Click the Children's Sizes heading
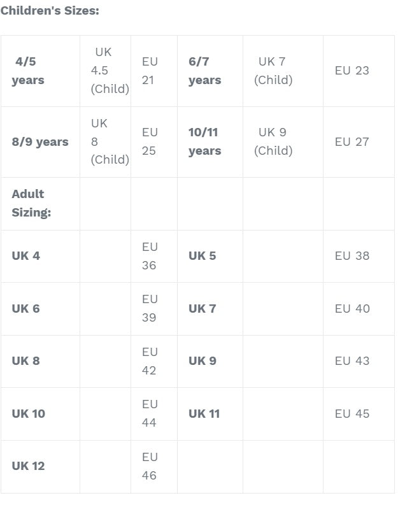This screenshot has width=398, height=505. click(x=50, y=11)
